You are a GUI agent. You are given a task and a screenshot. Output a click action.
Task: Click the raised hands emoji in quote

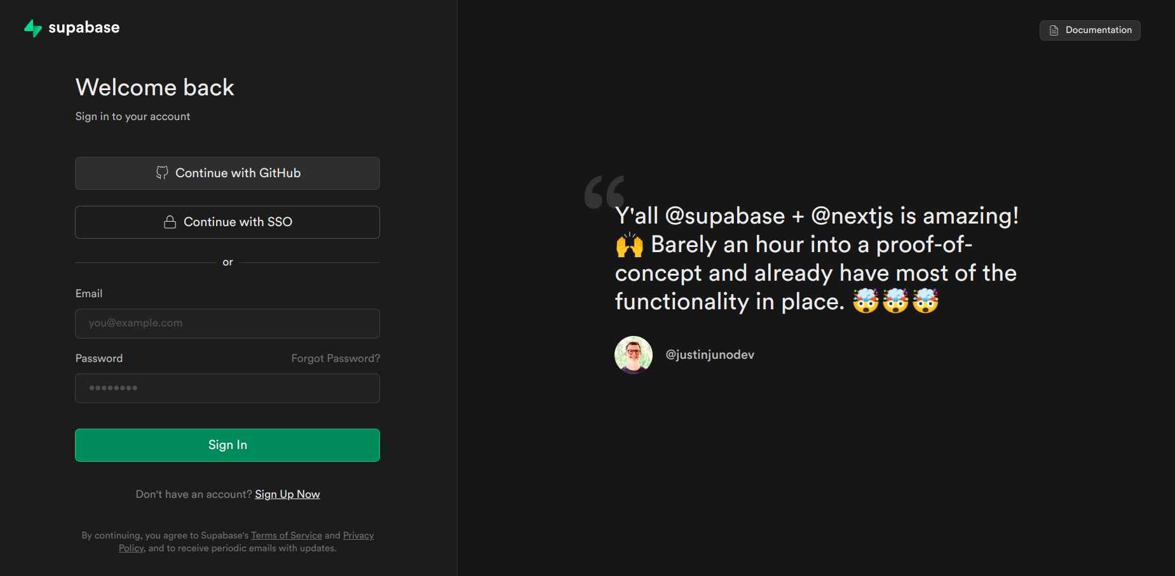pos(630,245)
